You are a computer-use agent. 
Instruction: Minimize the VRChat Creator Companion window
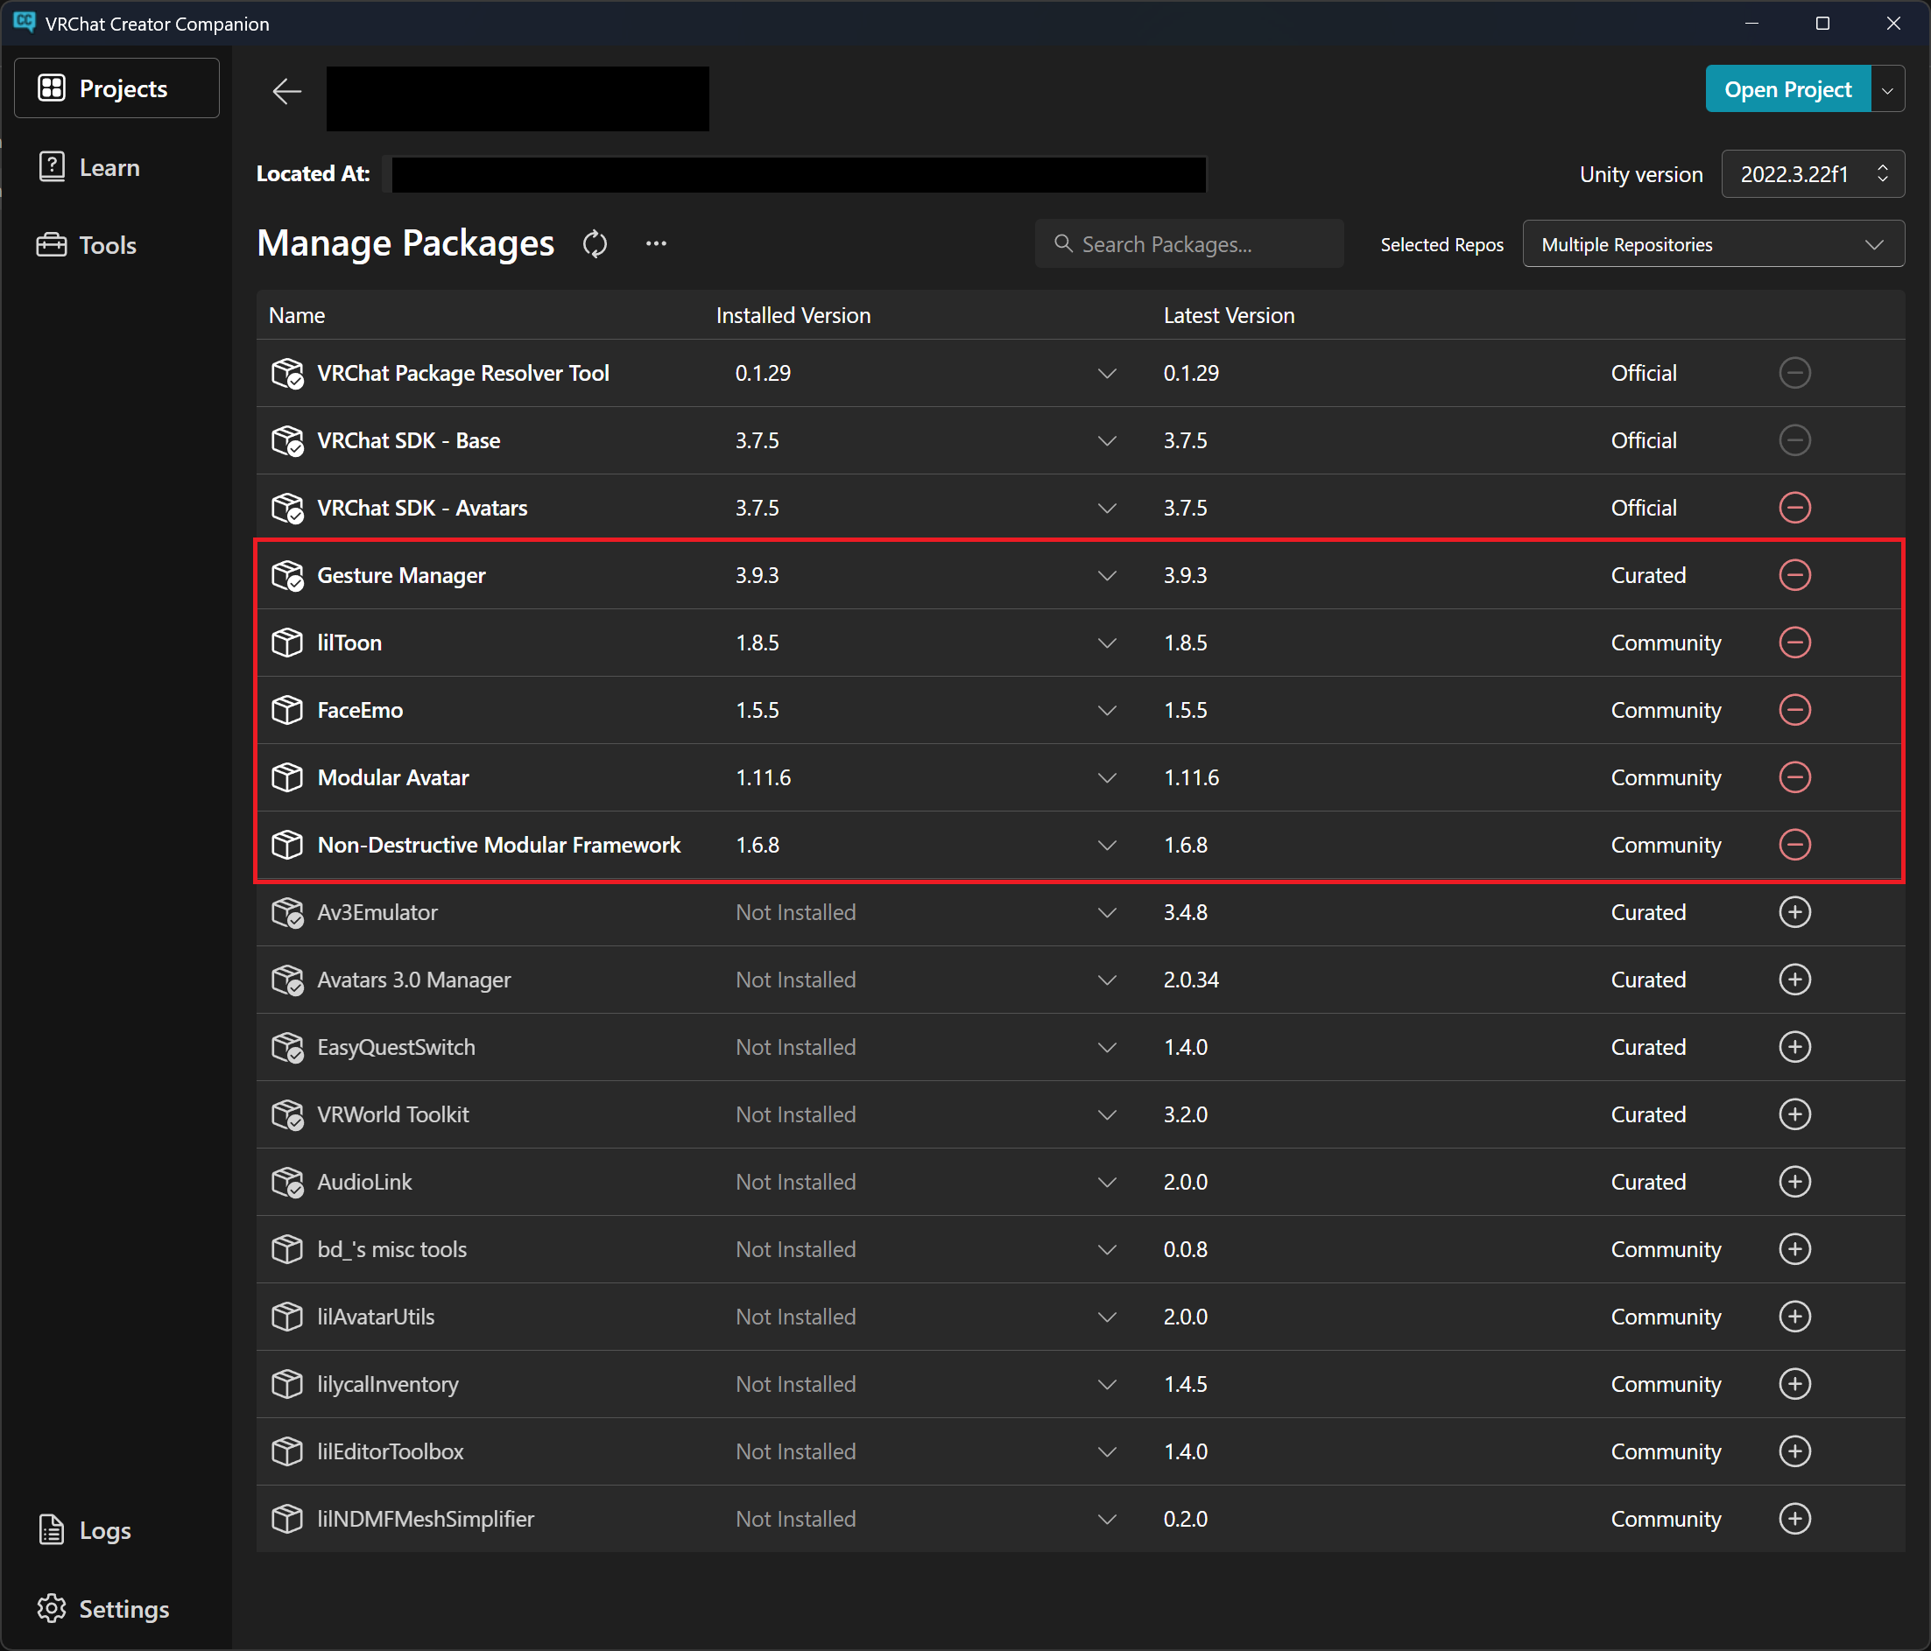click(1751, 23)
